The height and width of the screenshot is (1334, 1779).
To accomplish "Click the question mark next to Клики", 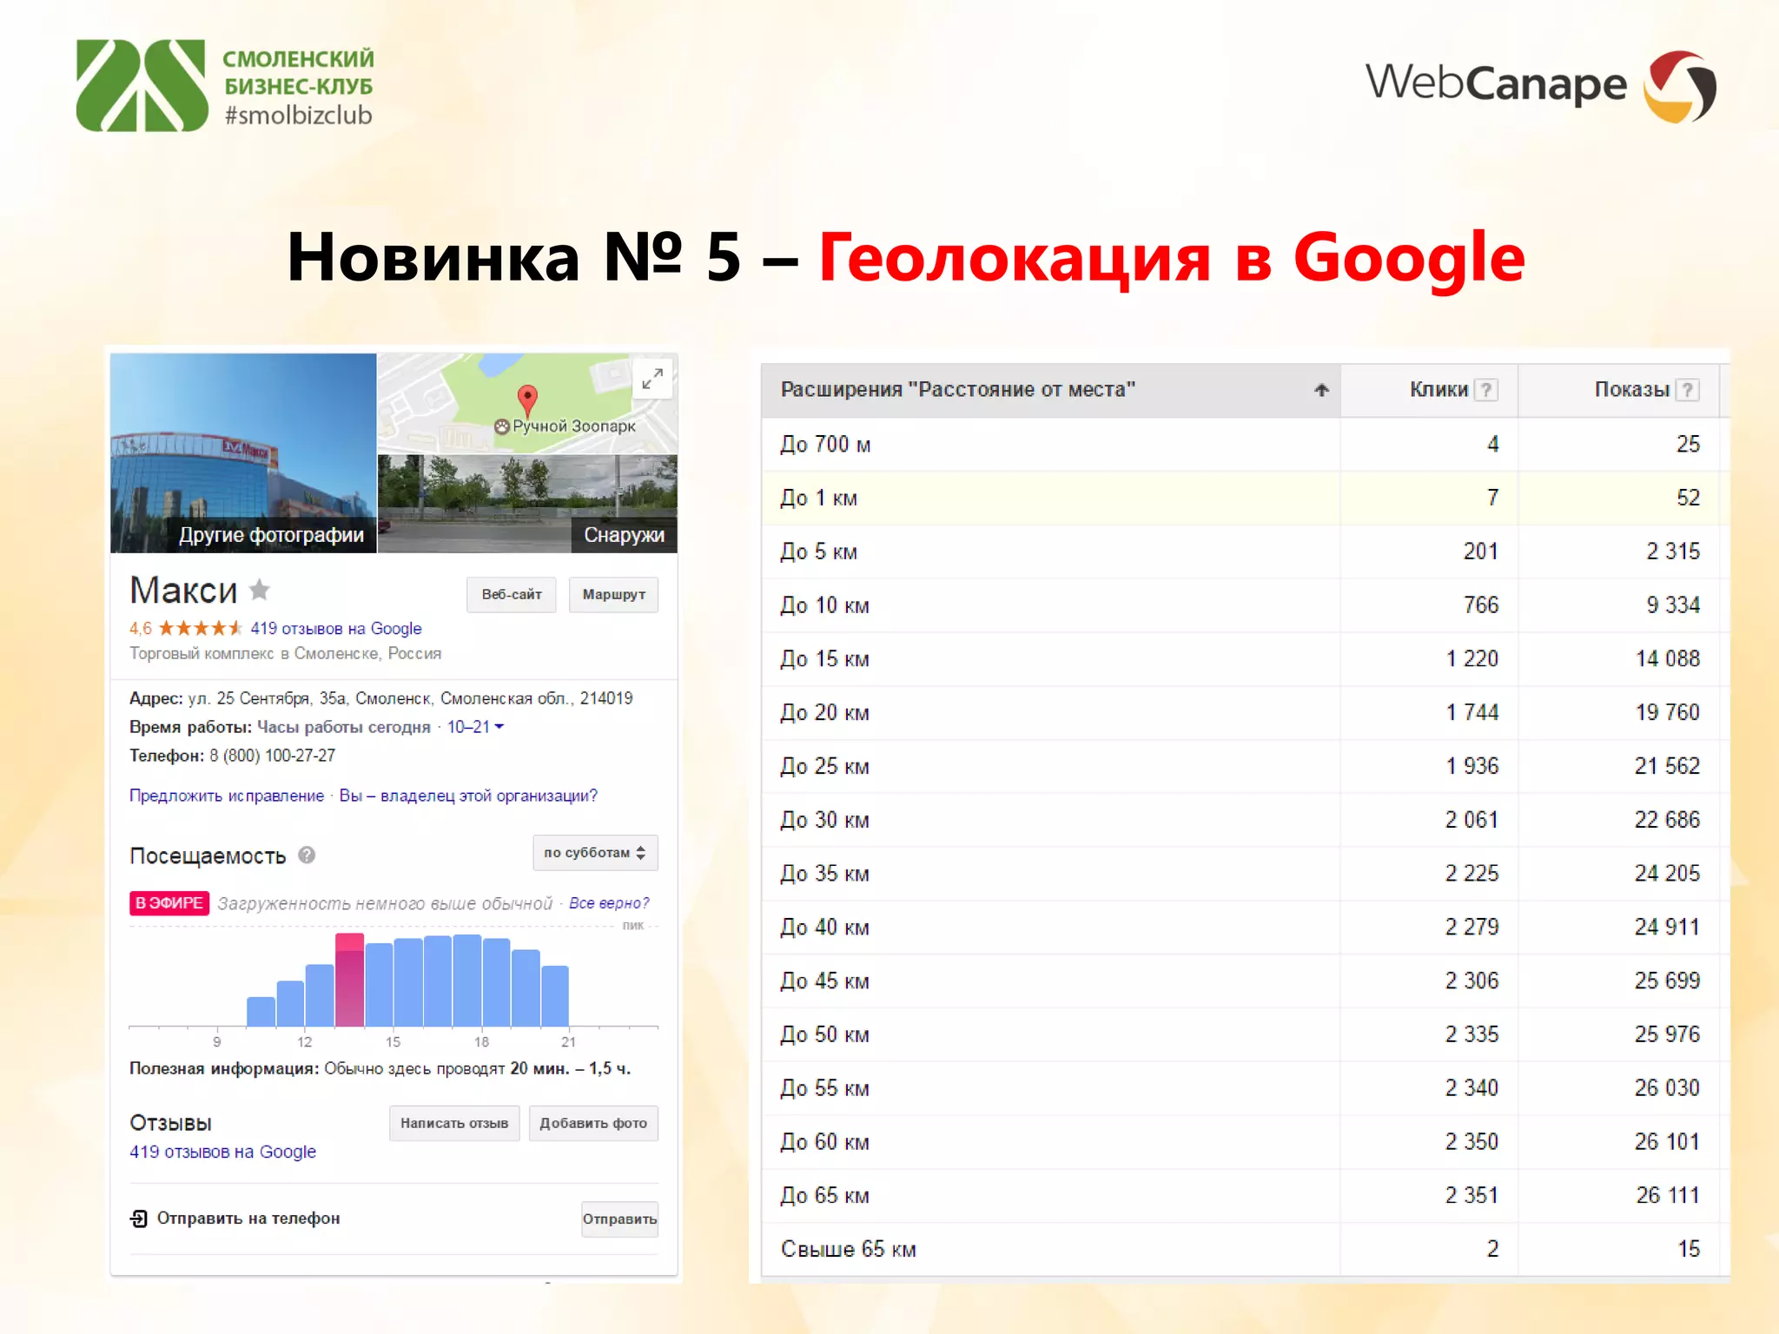I will (1486, 390).
